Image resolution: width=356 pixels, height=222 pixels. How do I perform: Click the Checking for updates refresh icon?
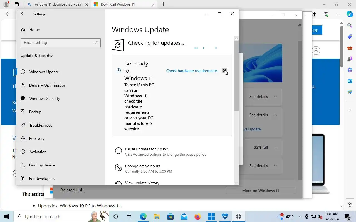(x=118, y=45)
